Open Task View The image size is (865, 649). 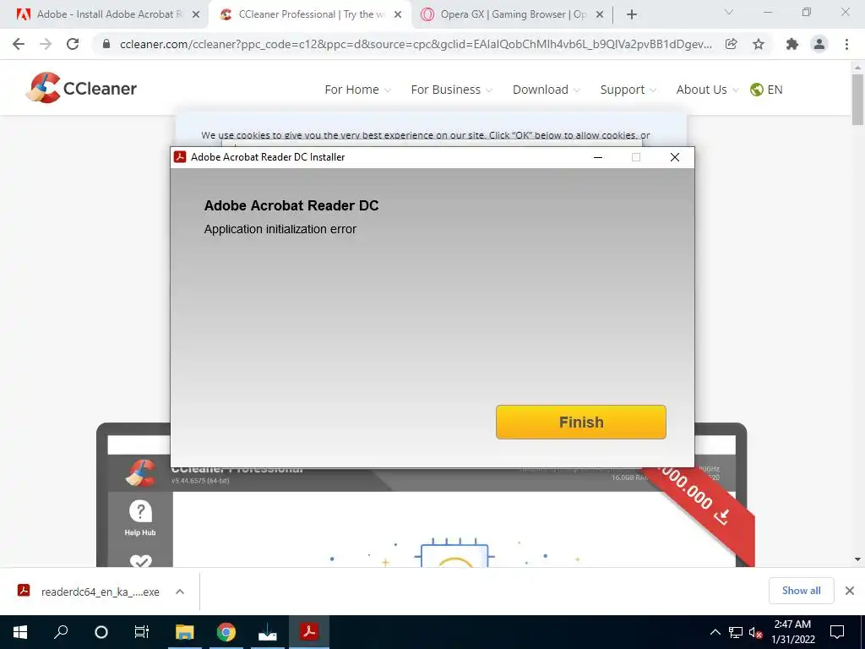[142, 632]
